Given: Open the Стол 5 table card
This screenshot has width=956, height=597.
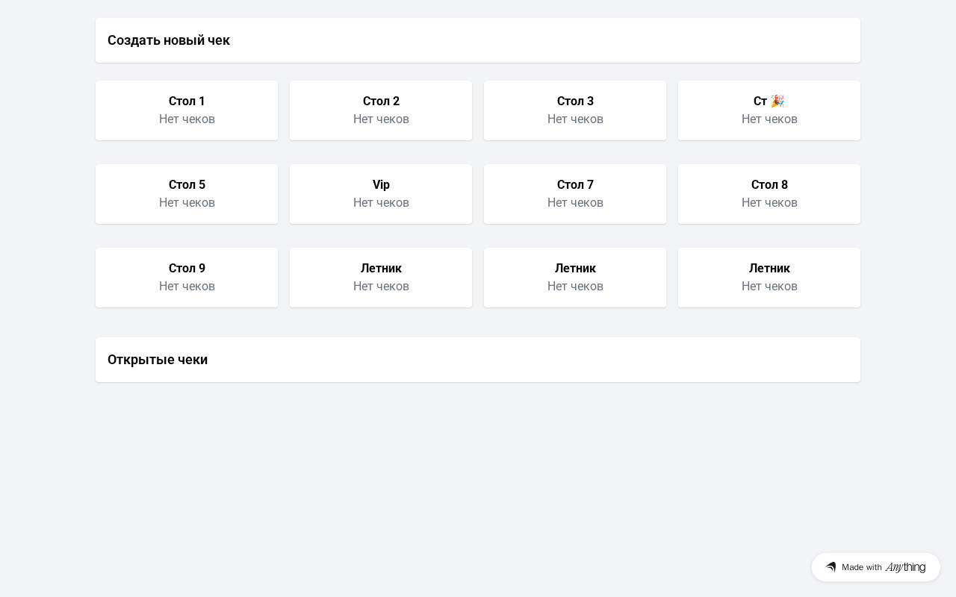Looking at the screenshot, I should pos(187,194).
